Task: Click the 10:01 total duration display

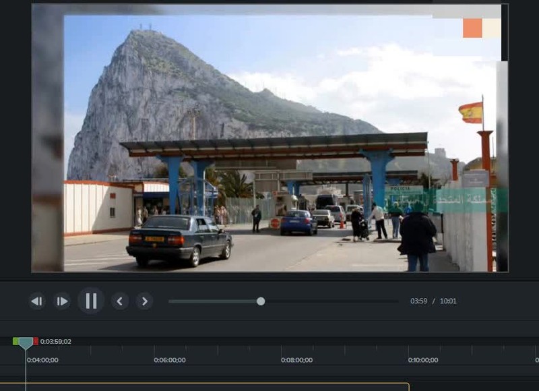Action: coord(448,301)
